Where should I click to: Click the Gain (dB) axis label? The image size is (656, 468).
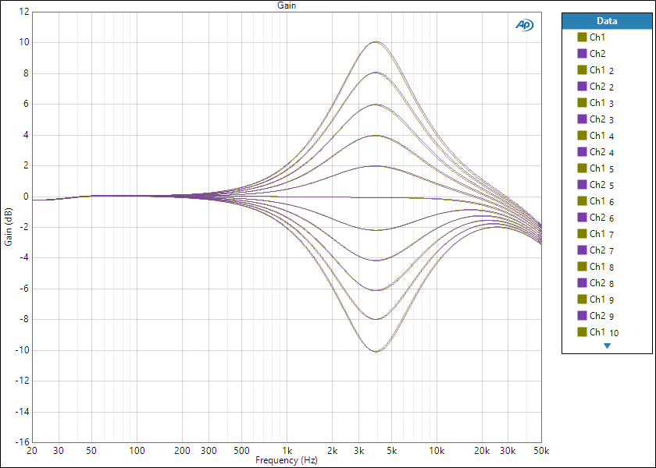(9, 227)
